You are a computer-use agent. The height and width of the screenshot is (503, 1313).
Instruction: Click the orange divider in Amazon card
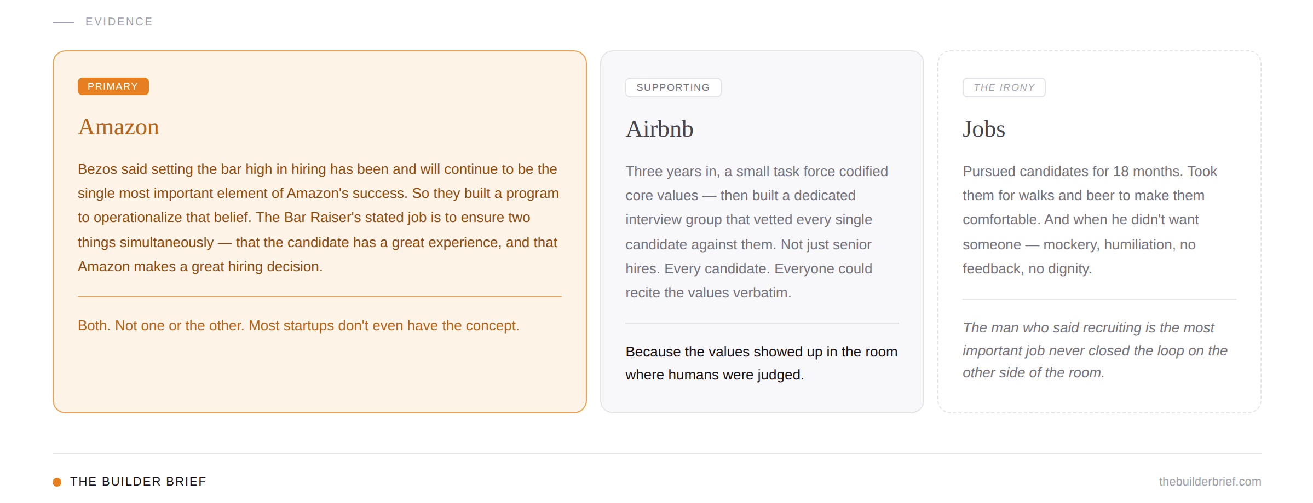tap(319, 297)
